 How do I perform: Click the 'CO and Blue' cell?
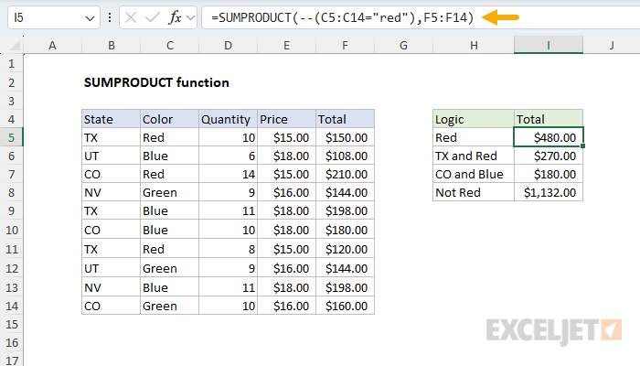[x=474, y=174]
